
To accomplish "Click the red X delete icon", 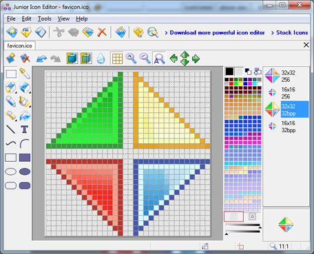I will (102, 32).
